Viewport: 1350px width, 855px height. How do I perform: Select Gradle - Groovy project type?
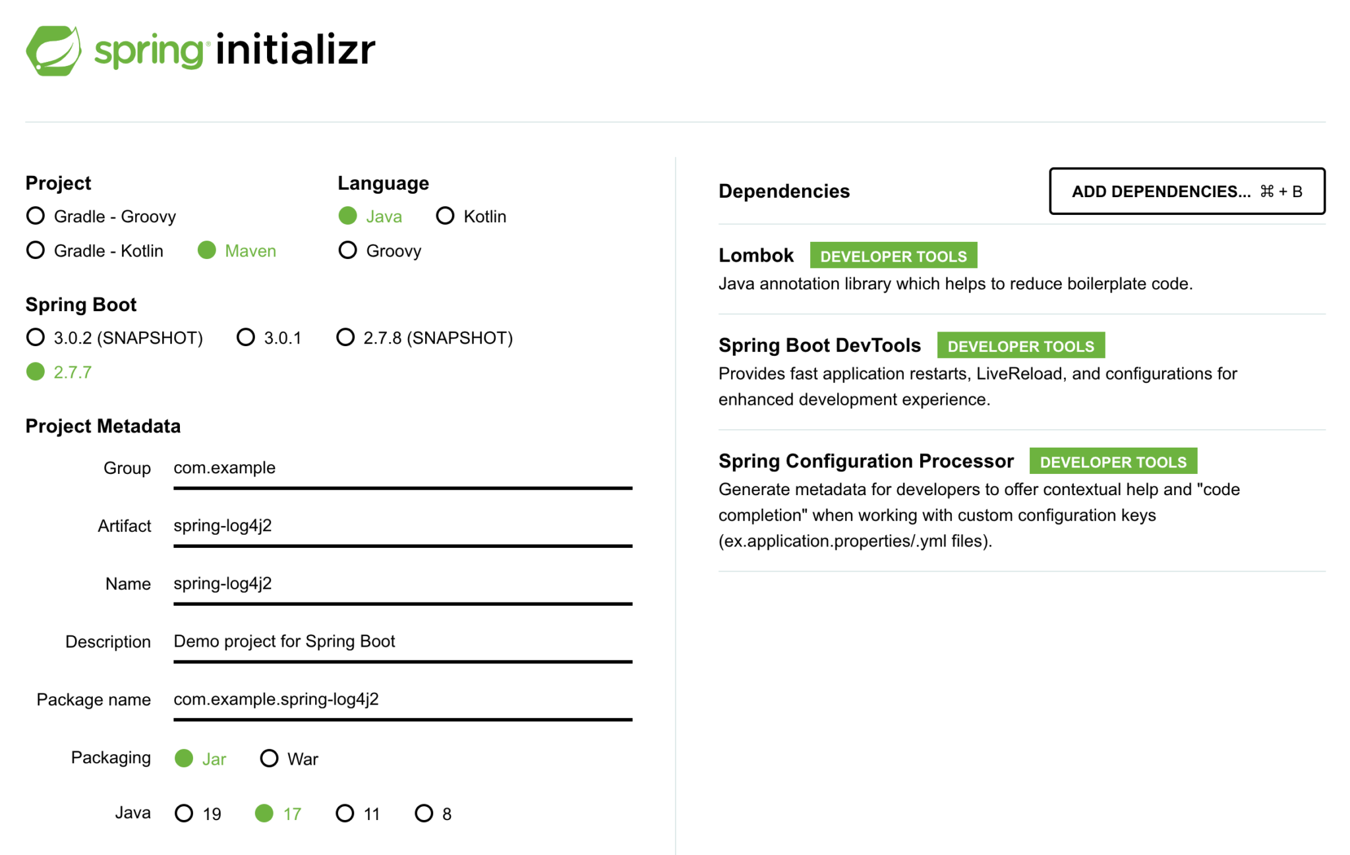pyautogui.click(x=36, y=216)
